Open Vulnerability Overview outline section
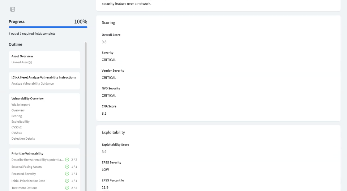 click(27, 99)
